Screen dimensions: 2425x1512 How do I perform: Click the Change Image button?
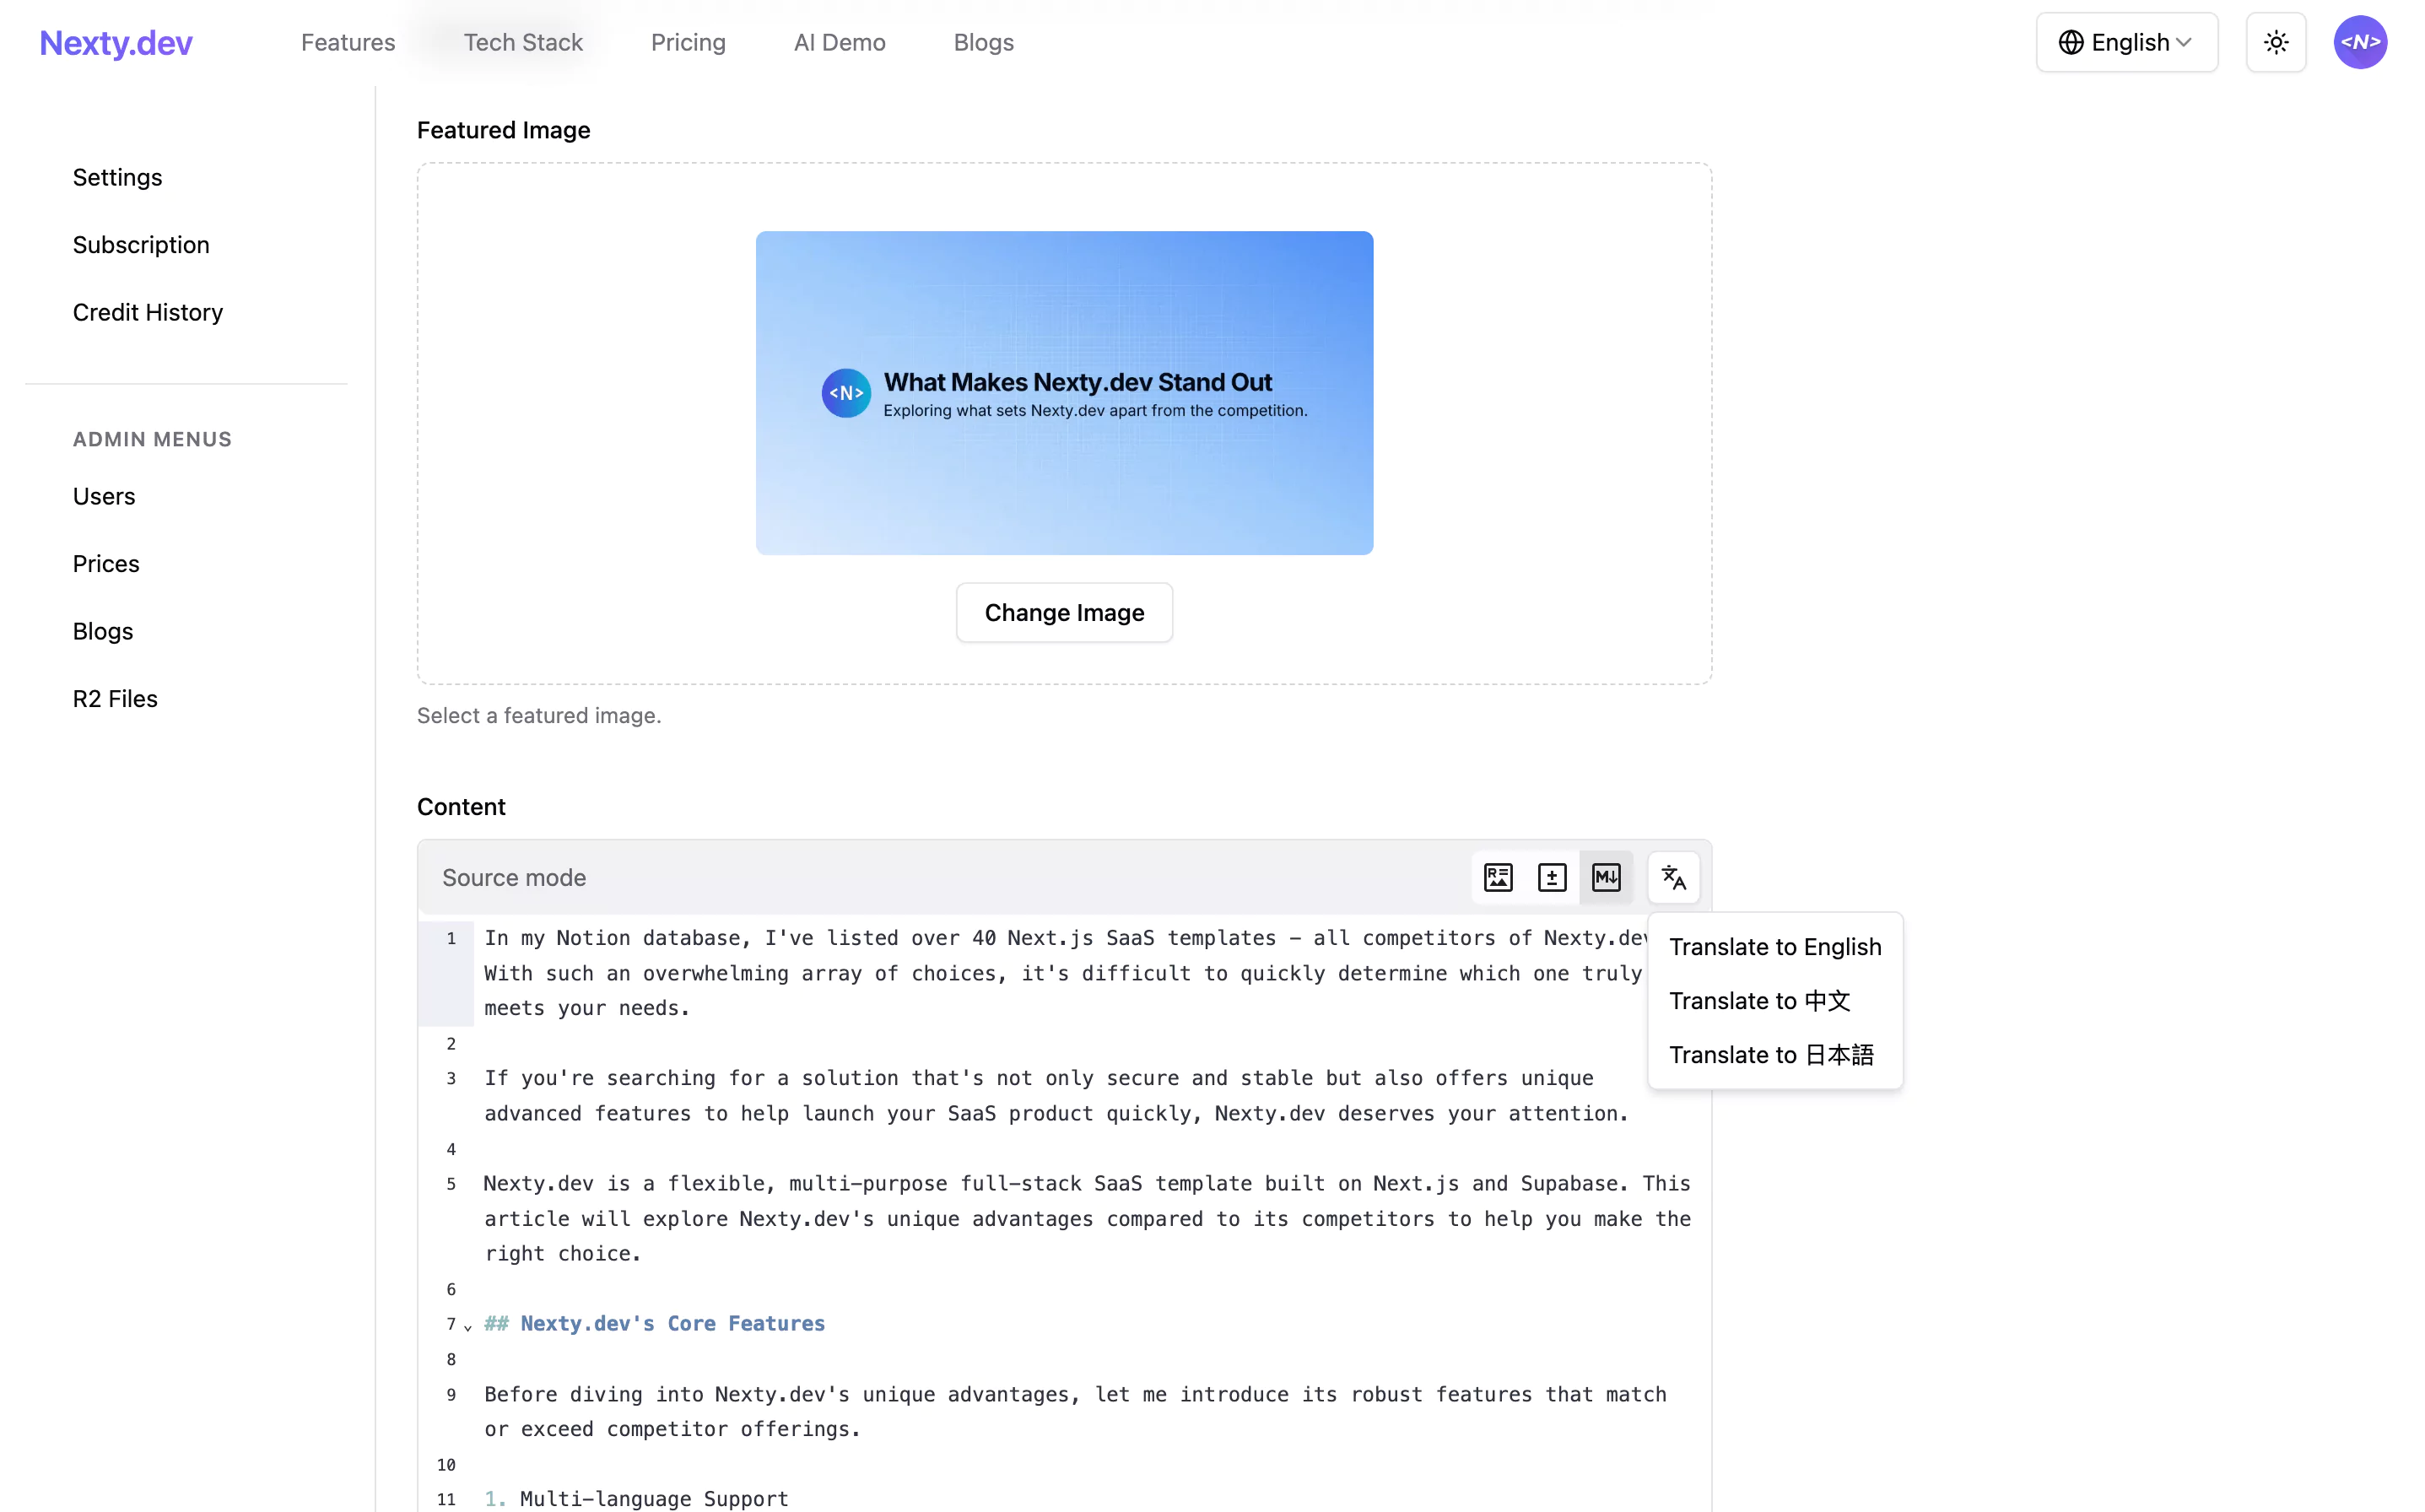(1064, 612)
